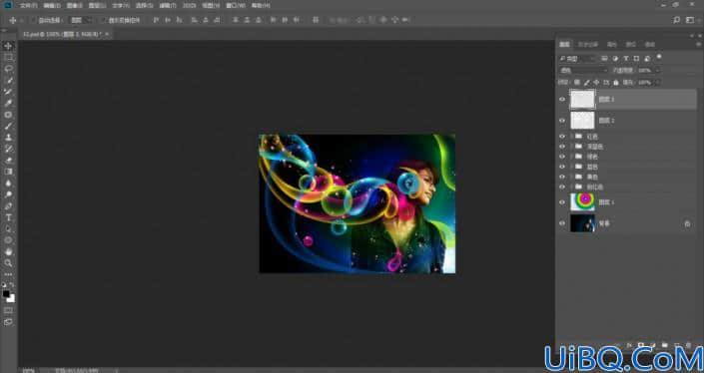Select the Hand tool

click(8, 251)
